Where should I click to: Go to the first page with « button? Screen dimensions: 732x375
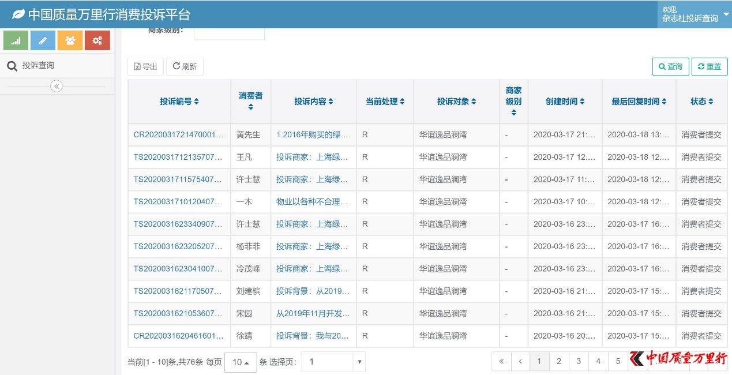click(501, 361)
